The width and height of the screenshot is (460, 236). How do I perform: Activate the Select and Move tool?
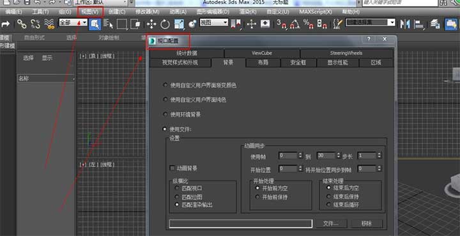pyautogui.click(x=151, y=24)
